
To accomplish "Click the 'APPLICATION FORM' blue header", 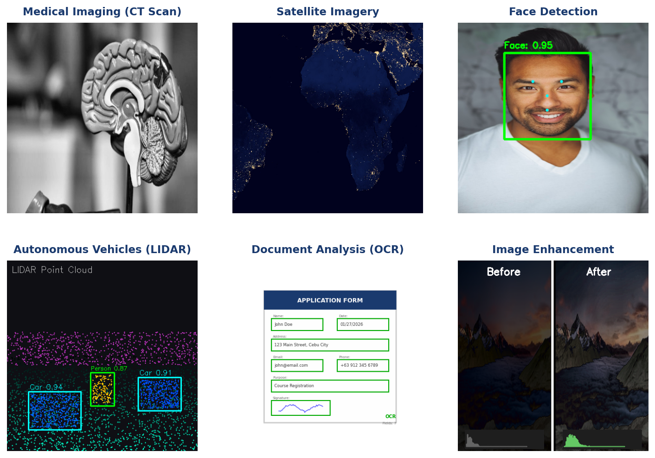I will click(x=330, y=300).
